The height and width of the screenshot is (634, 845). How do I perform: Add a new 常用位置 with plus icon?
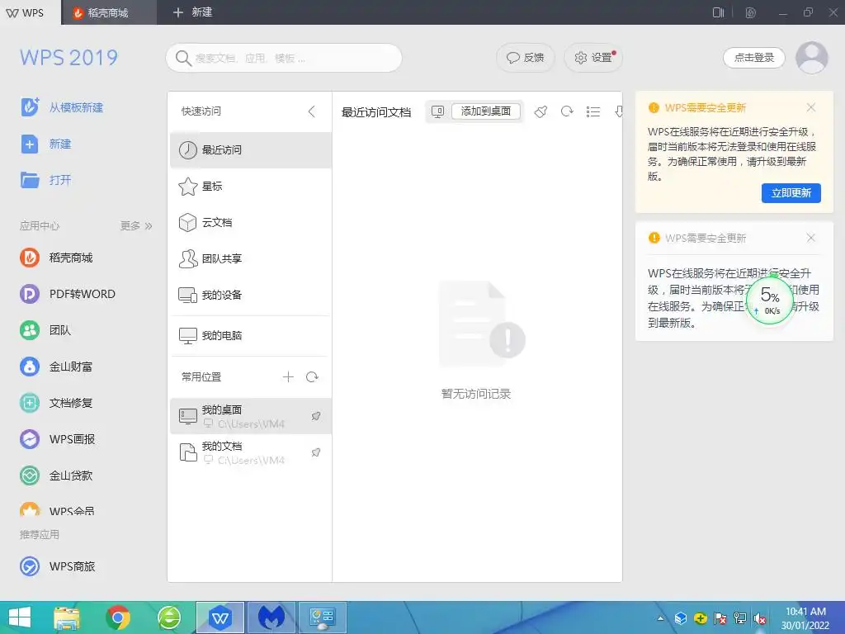[288, 376]
